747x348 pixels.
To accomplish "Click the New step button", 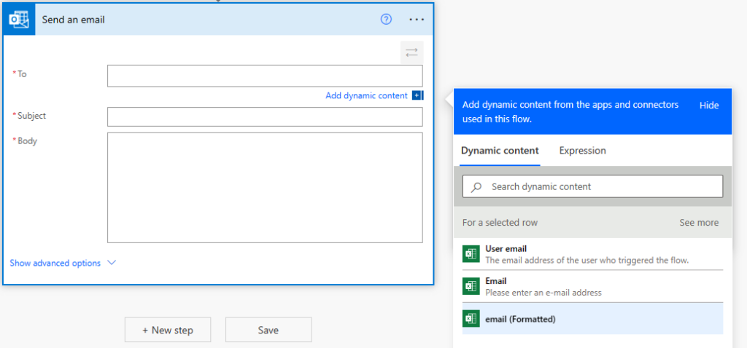I will tap(168, 330).
